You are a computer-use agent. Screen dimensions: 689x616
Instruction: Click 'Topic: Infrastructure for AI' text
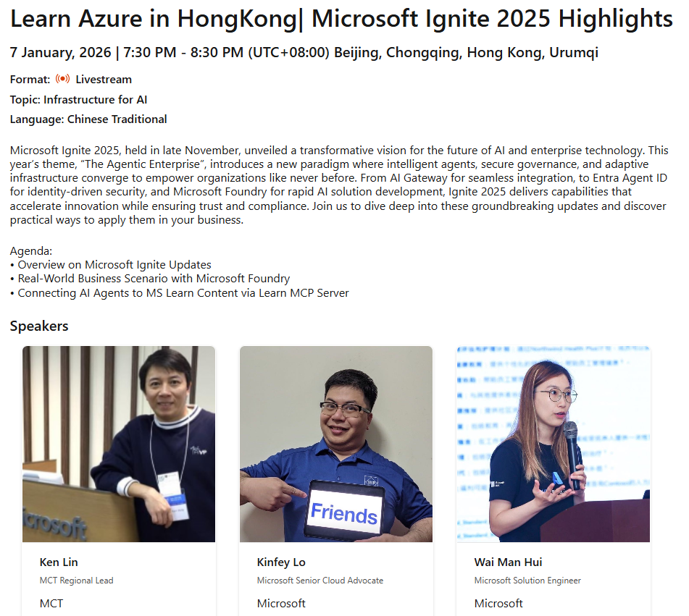79,100
